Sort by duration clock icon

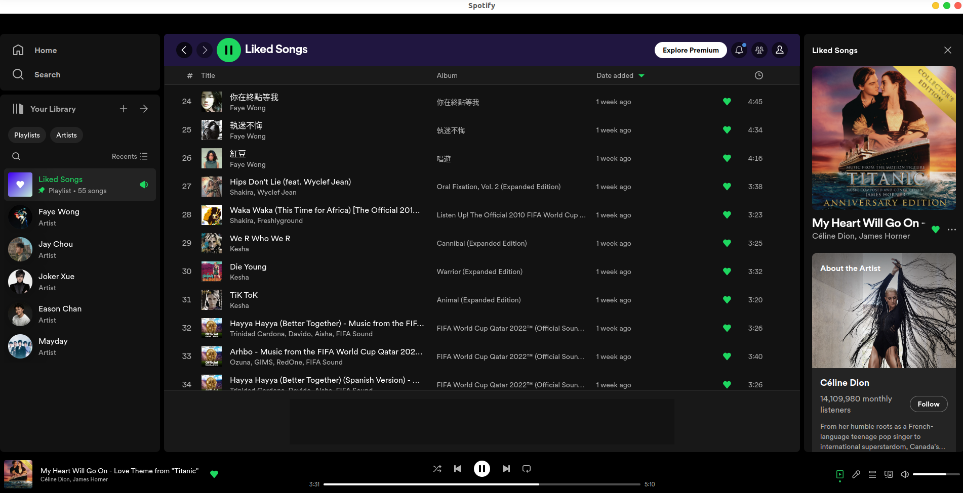click(x=759, y=75)
